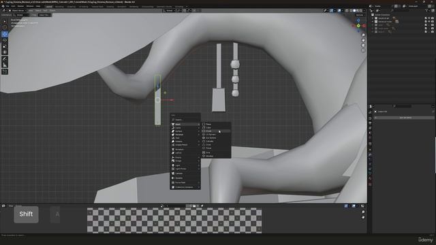Open the Select Box drag dropdown
436x245 pixels.
click(44, 15)
